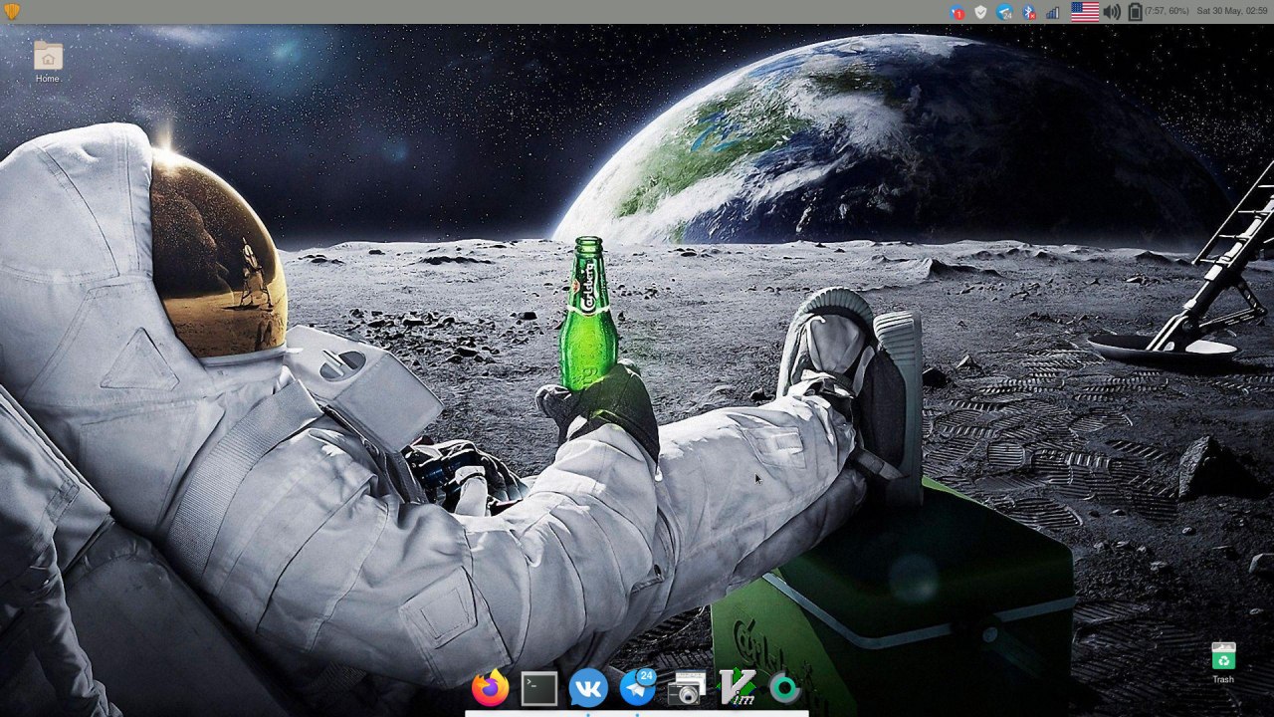Open the applications menu in top-left corner
The image size is (1274, 717).
pos(12,12)
